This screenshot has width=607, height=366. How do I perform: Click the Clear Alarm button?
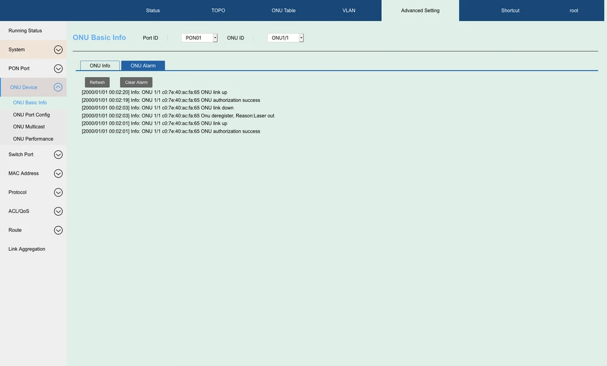coord(136,82)
